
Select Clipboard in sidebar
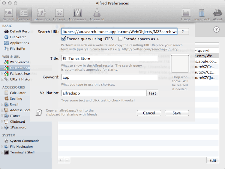pyautogui.click(x=14, y=121)
